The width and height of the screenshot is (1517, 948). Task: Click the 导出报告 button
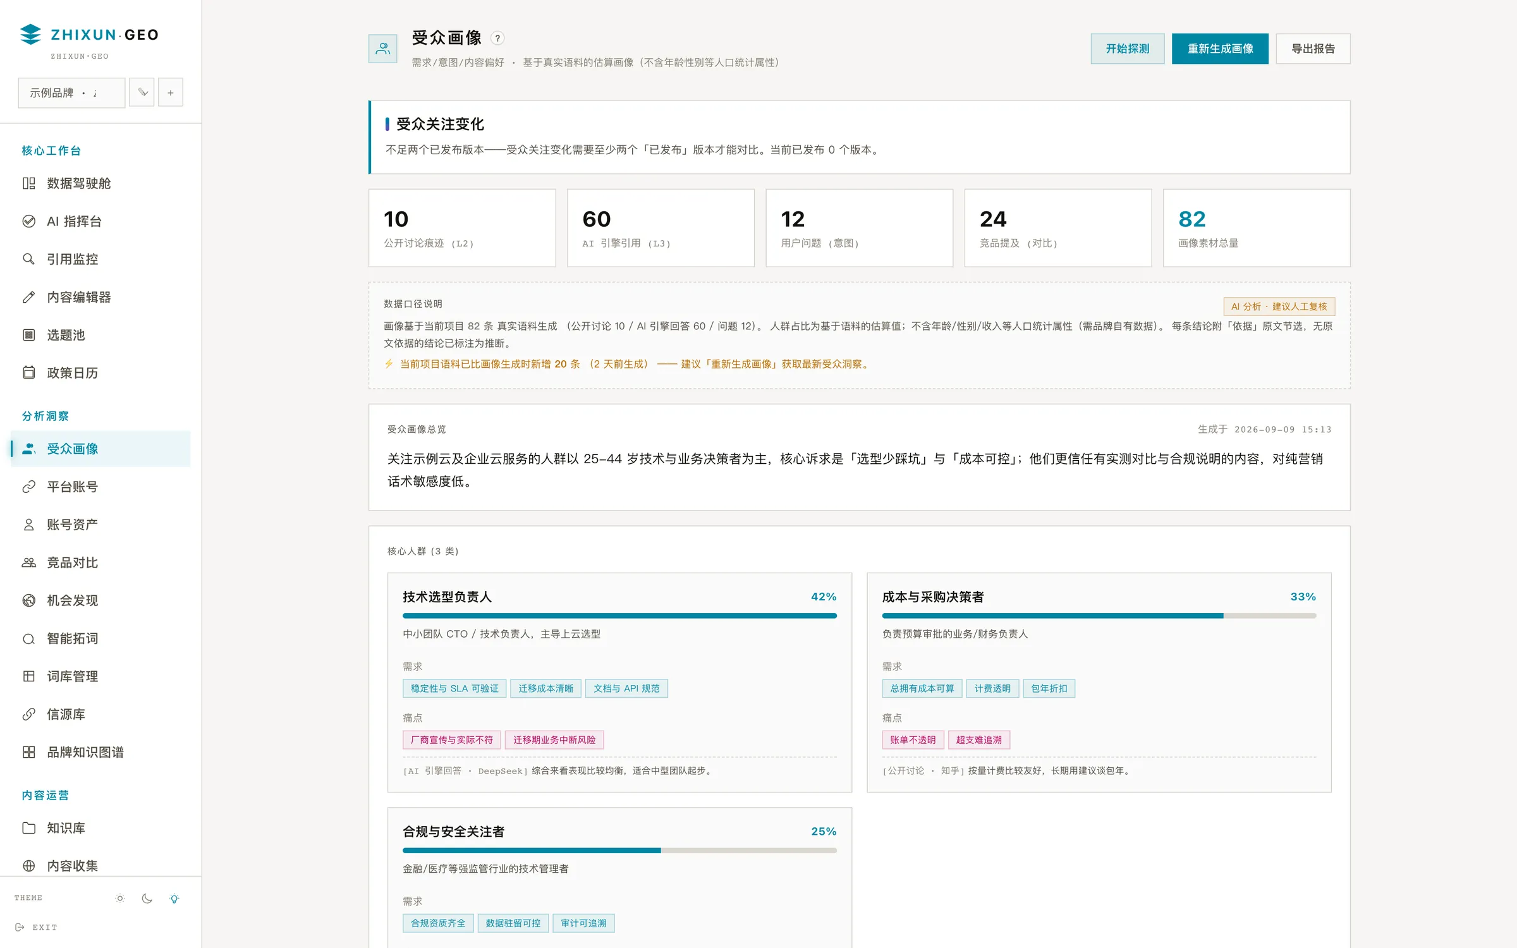[1313, 49]
